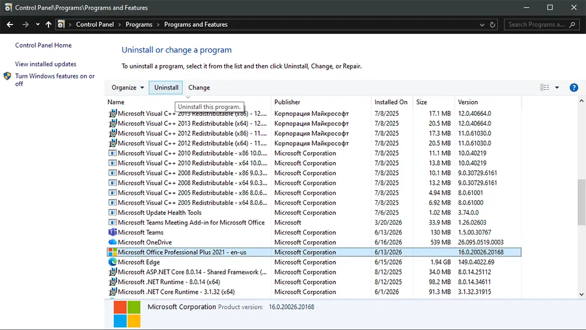Select Microsoft Visual C++ 2005 x86 entry
This screenshot has height=330, width=586.
coord(192,192)
